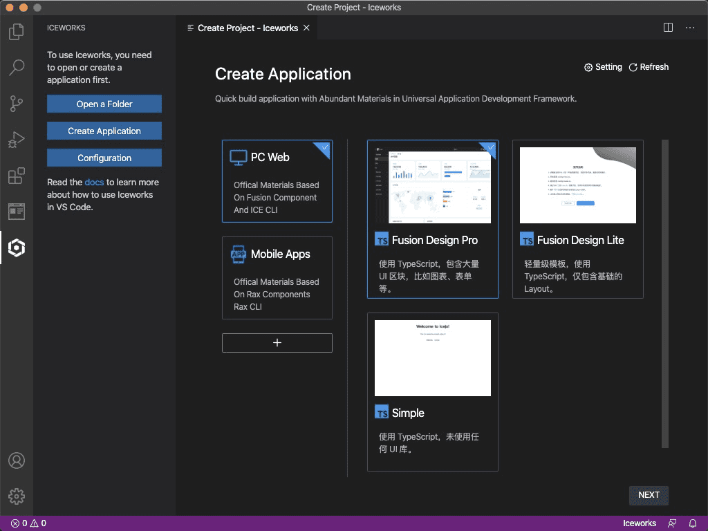Toggle the PC Web selected checkmark corner
This screenshot has height=531, width=708.
pos(324,149)
